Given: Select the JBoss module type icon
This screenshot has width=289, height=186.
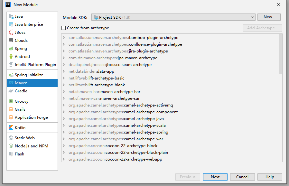Looking at the screenshot, I should pyautogui.click(x=11, y=33).
